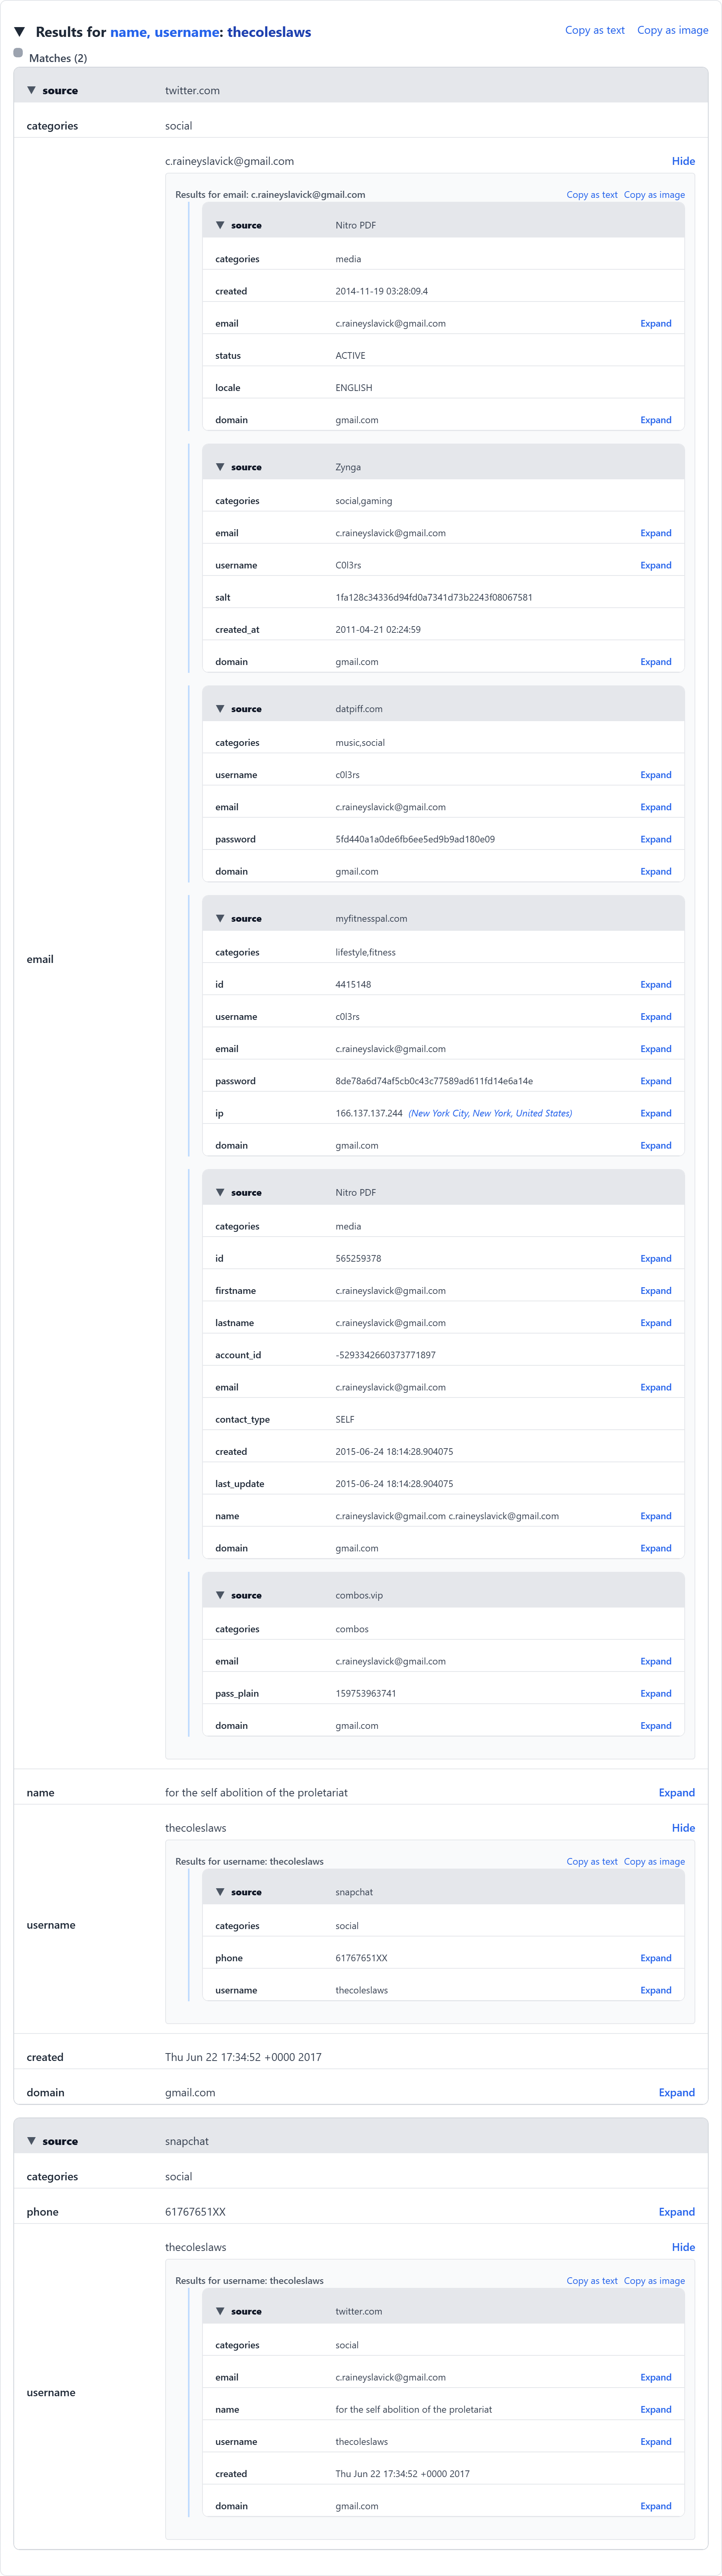Screen dimensions: 722x2576
Task: Collapse the datpiff.com source block
Action: pyautogui.click(x=220, y=709)
